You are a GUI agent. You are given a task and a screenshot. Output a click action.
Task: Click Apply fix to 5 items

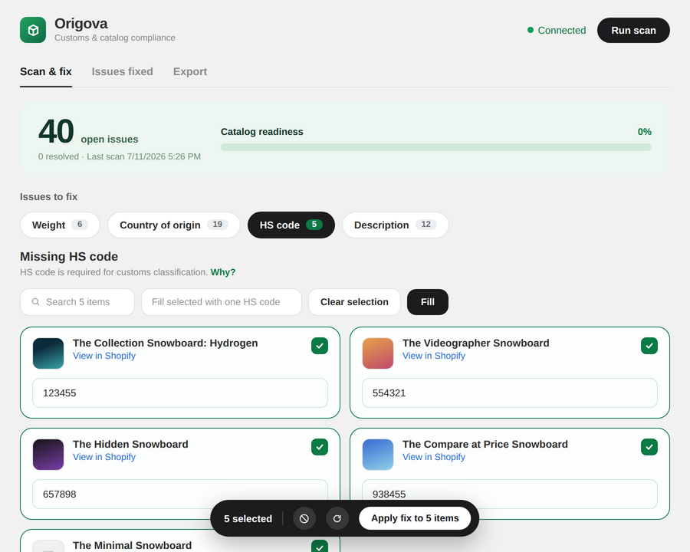(x=415, y=518)
